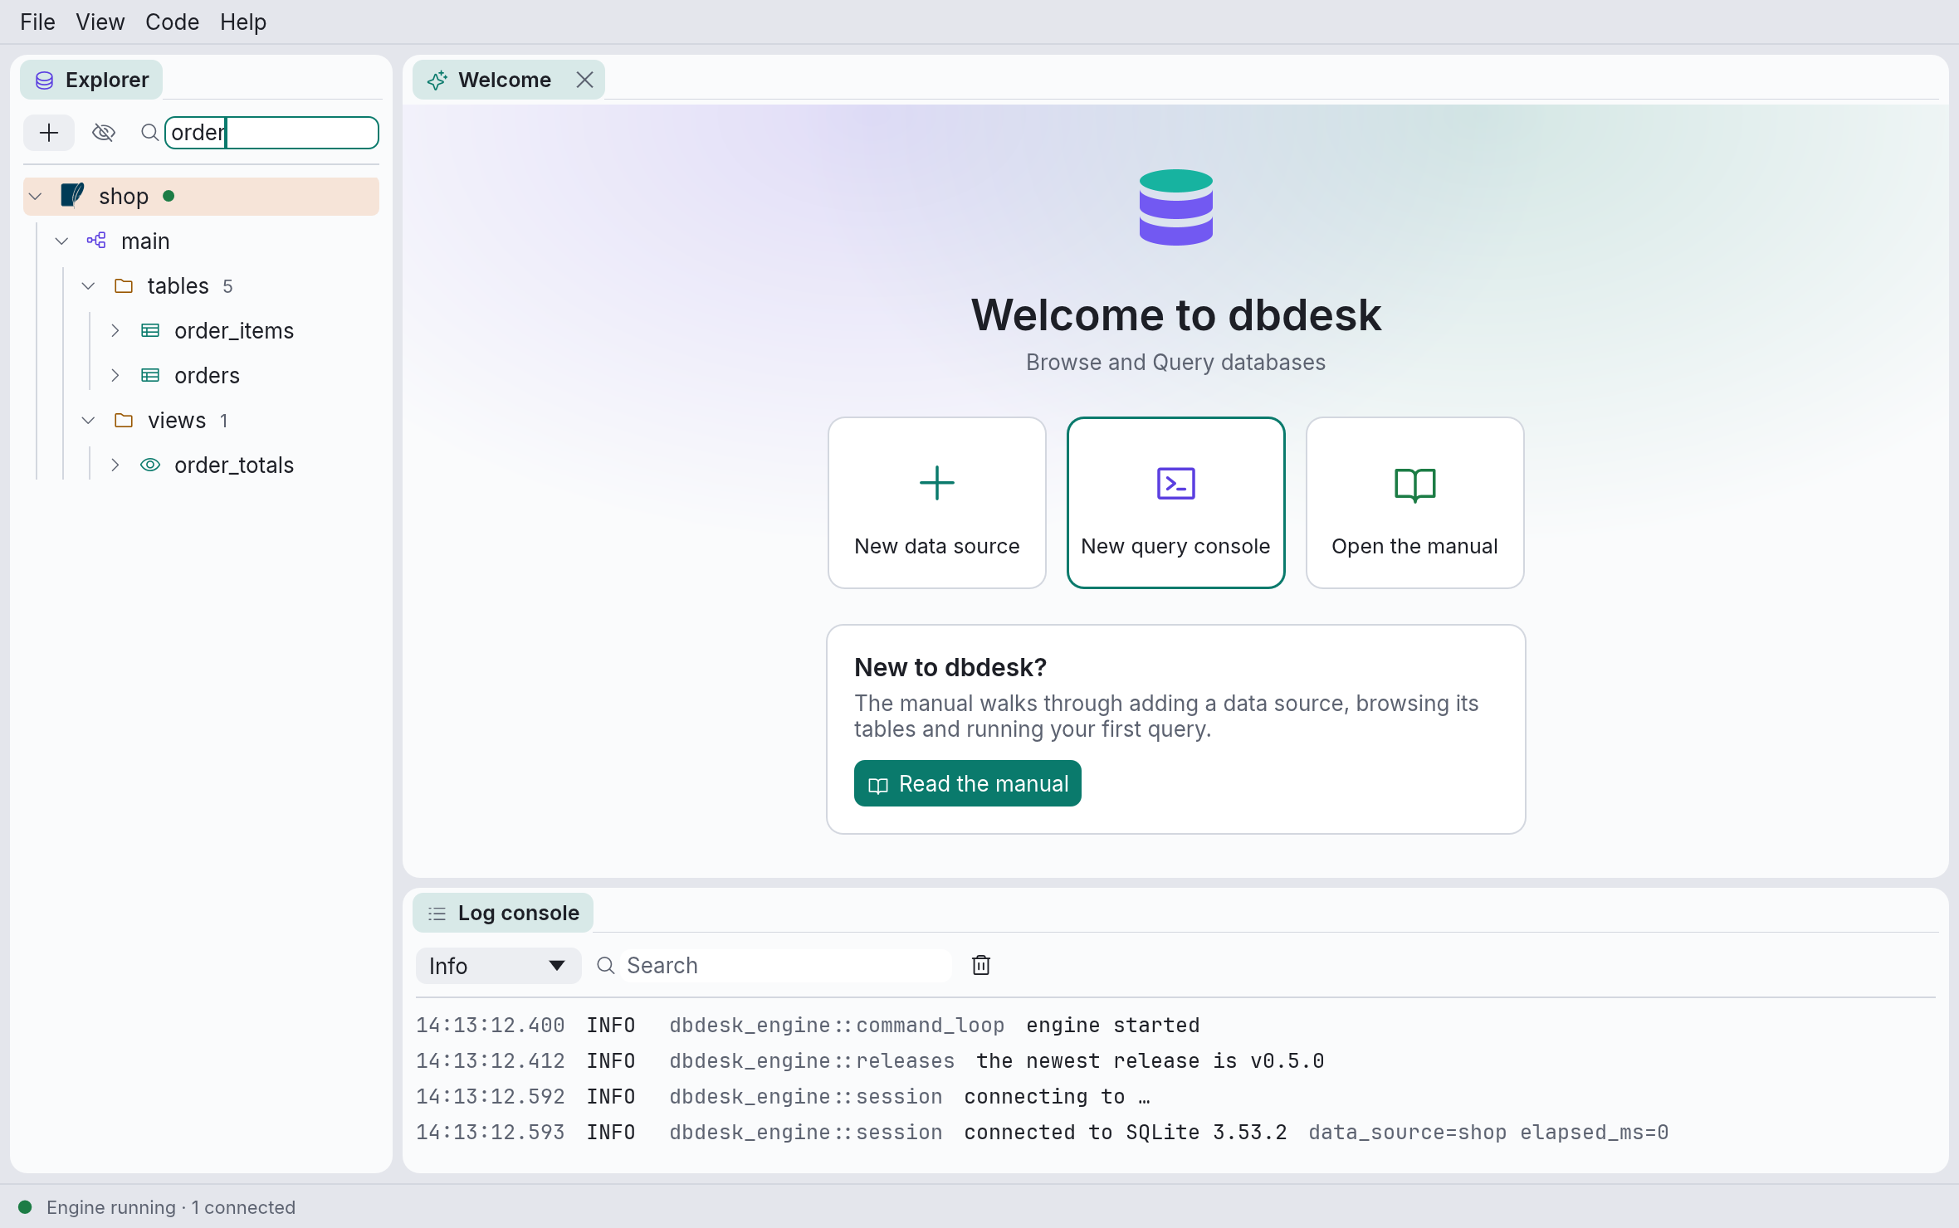
Task: Click the orders table icon
Action: click(x=150, y=375)
